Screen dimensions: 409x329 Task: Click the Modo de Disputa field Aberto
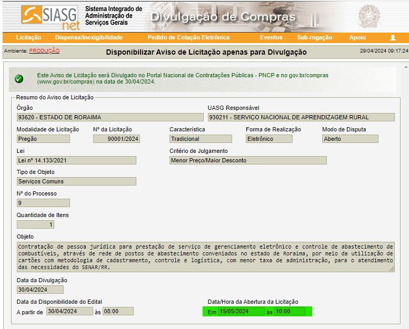(351, 139)
